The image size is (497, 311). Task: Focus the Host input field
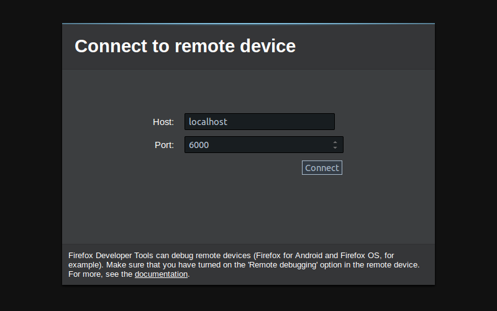point(259,122)
